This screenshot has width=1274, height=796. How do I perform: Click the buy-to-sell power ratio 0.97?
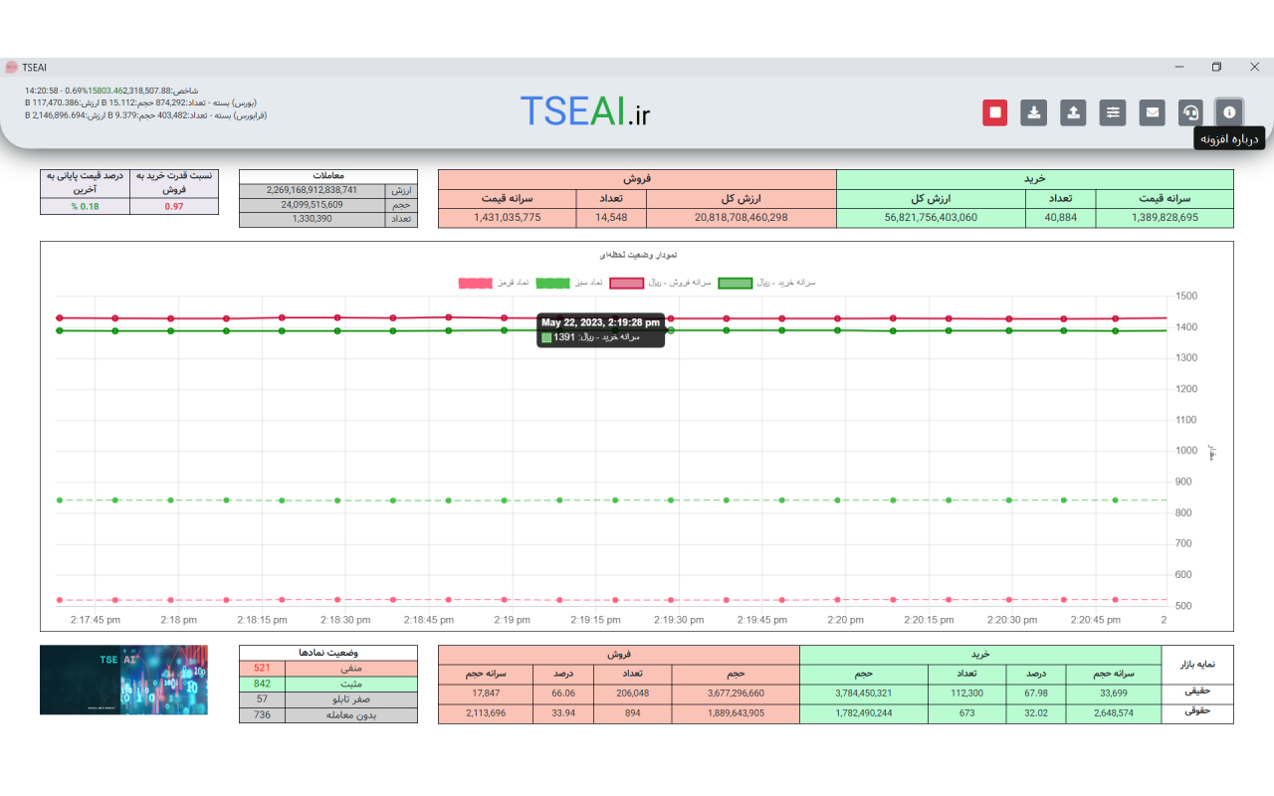174,207
